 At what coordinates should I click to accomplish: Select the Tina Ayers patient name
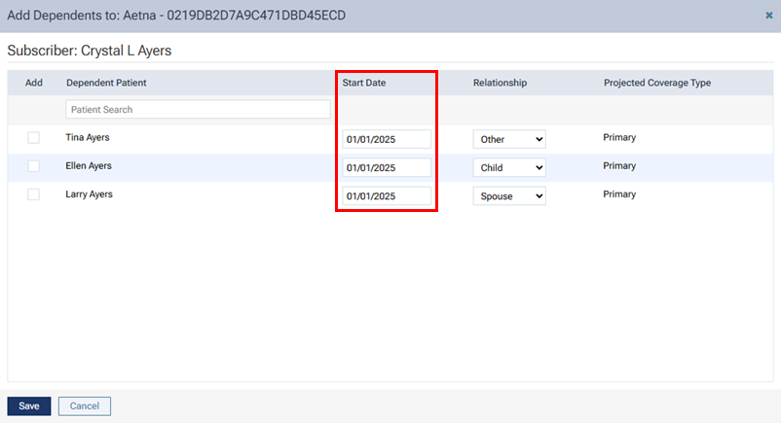pos(88,137)
